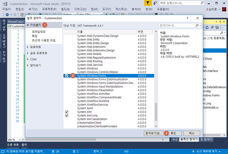Click the Visual Studio logo icon
The width and height of the screenshot is (228, 154).
coord(5,4)
